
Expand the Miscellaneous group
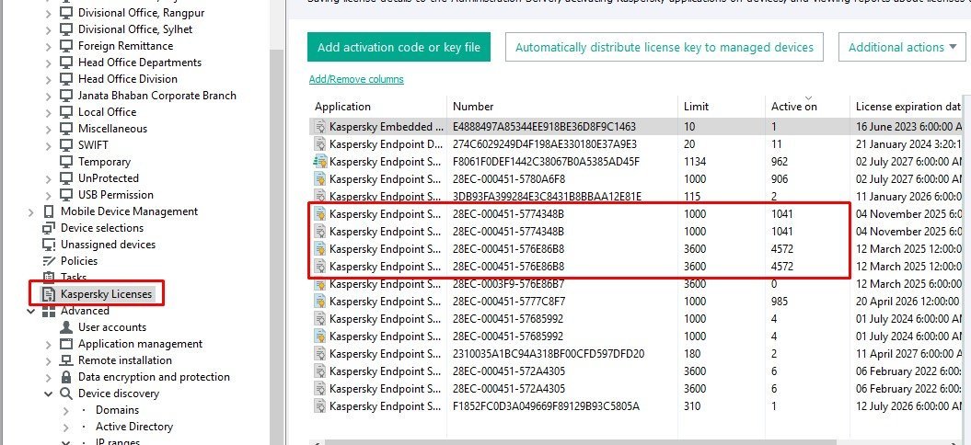click(49, 129)
